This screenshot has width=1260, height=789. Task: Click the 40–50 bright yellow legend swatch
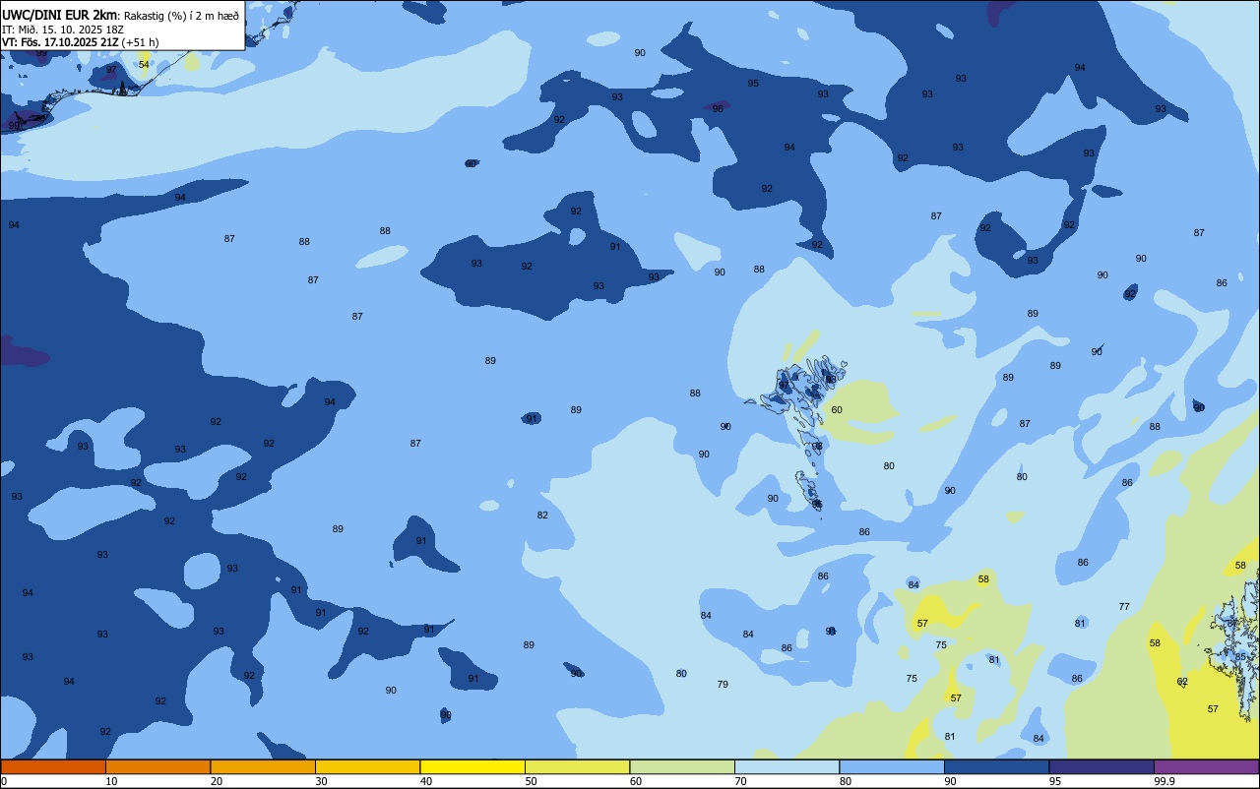472,766
